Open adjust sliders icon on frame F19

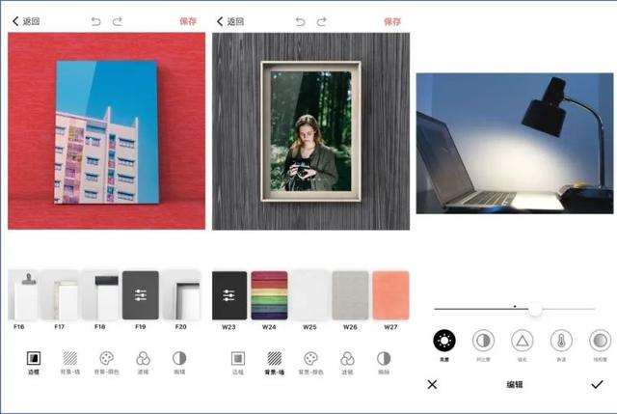click(141, 295)
